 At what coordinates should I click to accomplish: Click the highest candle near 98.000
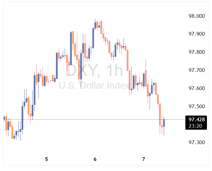pyautogui.click(x=95, y=25)
